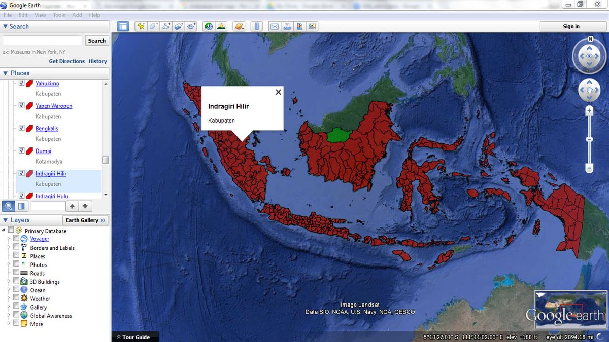Open the search History link
The image size is (609, 342).
[x=98, y=61]
